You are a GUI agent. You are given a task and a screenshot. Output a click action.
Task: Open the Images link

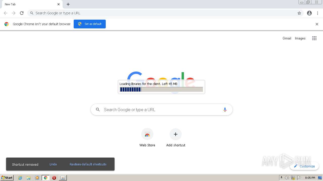click(x=300, y=38)
